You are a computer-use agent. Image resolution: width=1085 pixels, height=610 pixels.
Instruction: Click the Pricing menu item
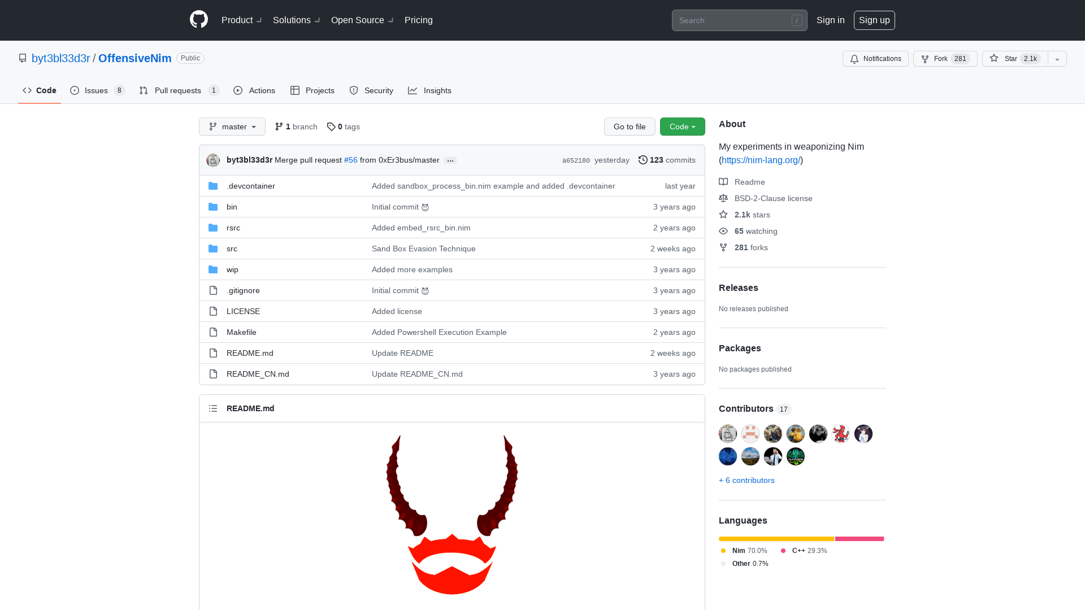click(419, 20)
